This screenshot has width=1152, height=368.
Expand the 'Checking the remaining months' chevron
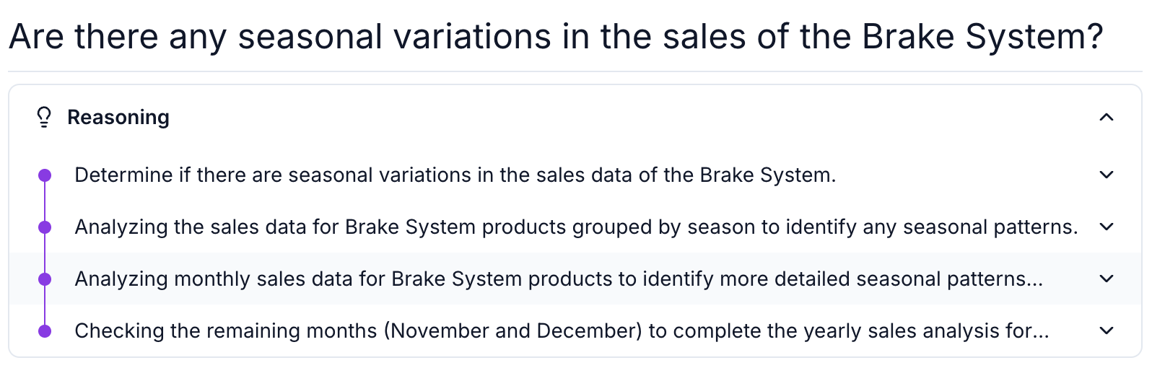1106,330
